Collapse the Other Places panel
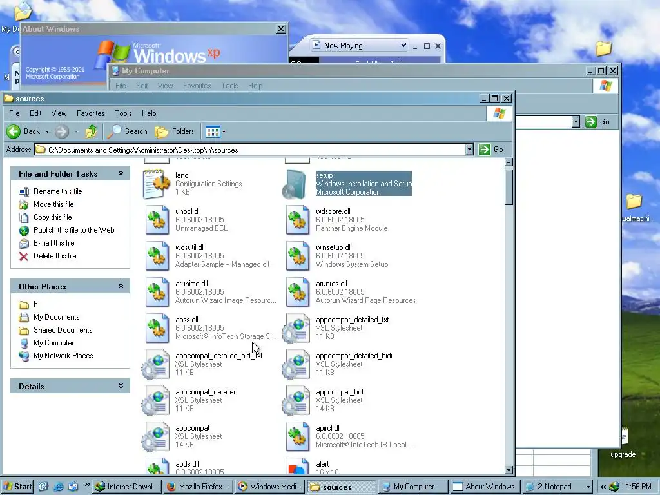Image resolution: width=660 pixels, height=495 pixels. point(121,286)
